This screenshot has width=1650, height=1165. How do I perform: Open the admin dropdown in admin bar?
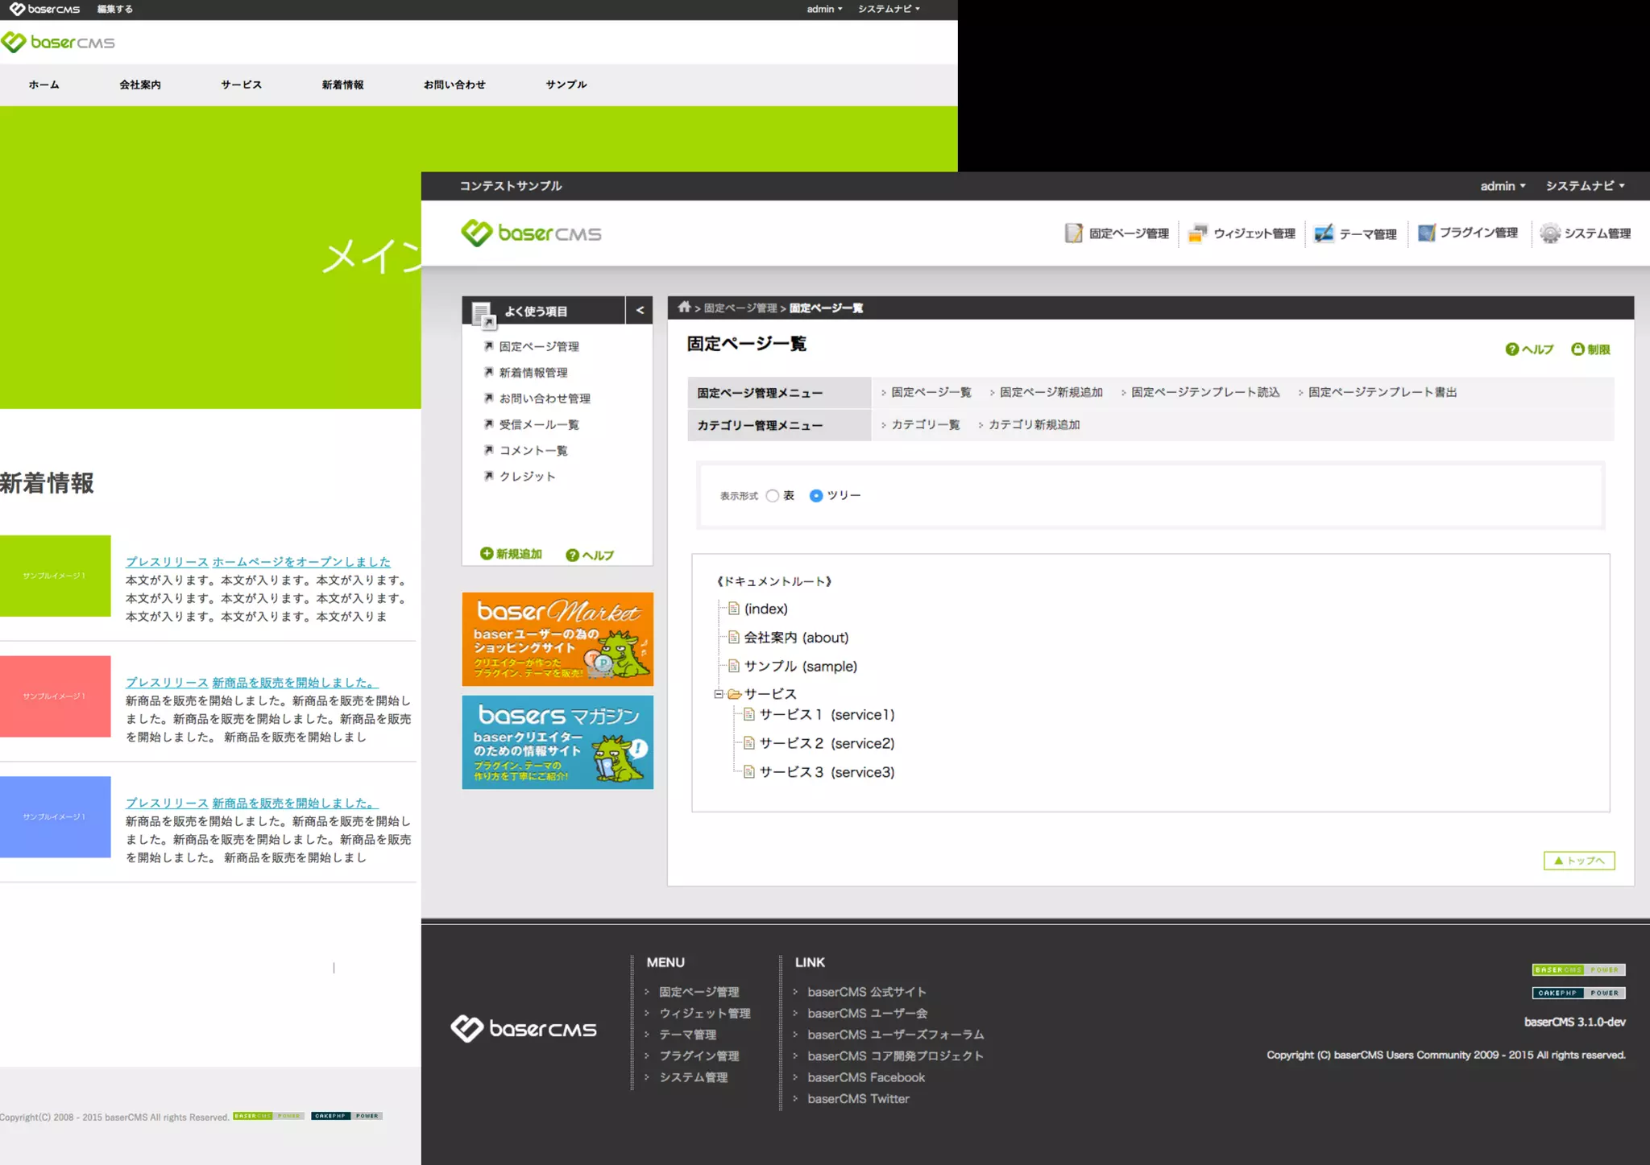(1502, 186)
